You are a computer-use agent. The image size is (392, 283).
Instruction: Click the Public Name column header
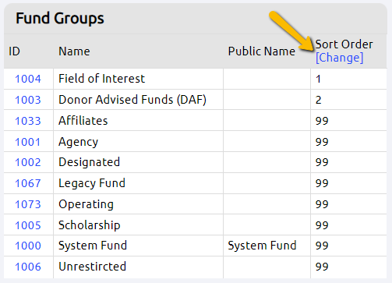click(x=262, y=51)
